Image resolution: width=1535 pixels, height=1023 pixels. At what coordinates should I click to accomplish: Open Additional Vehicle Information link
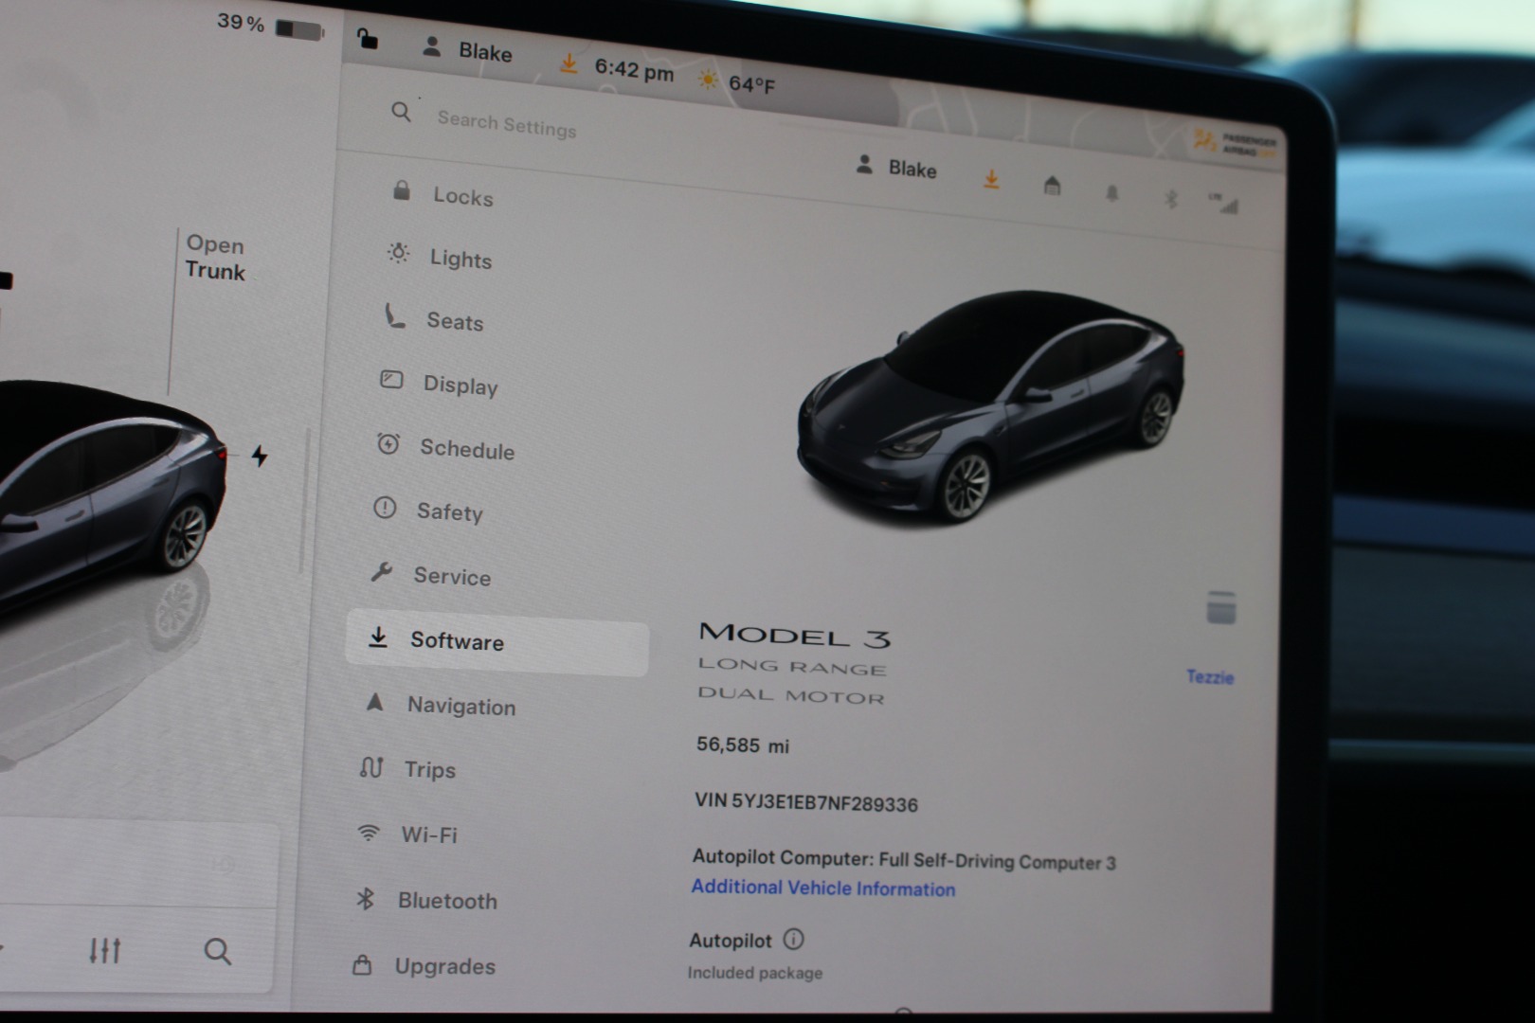[822, 888]
